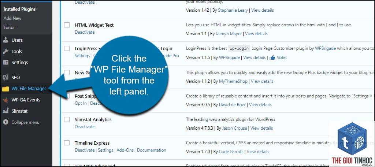The width and height of the screenshot is (375, 167).
Task: Click the Users person icon
Action: click(x=6, y=40)
